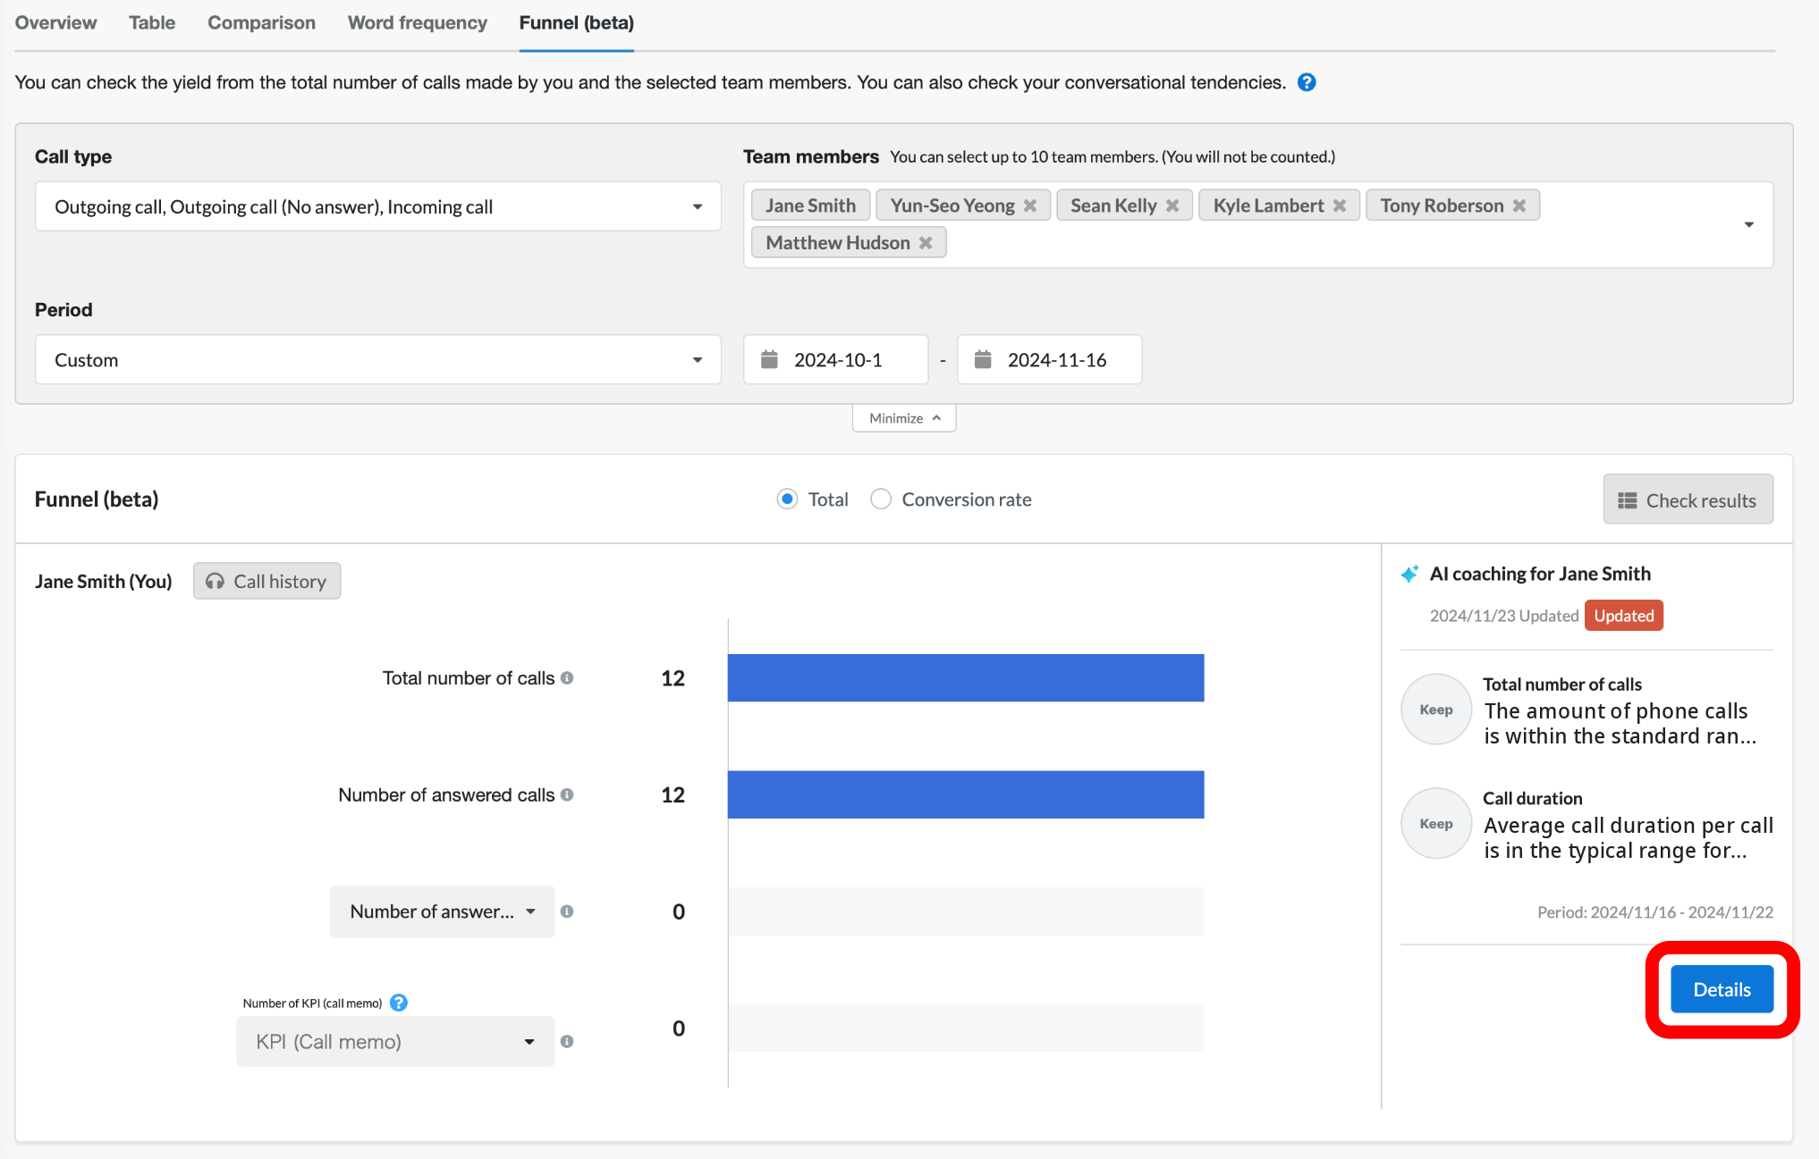Click the 'Jane Smith (You)' label

tap(104, 582)
